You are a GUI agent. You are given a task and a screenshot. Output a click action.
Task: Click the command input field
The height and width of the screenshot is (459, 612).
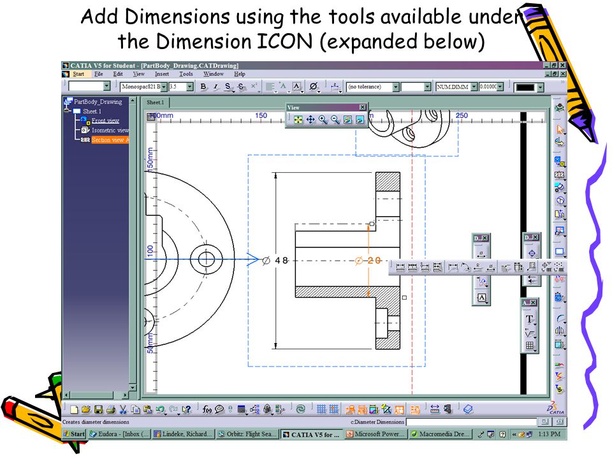point(471,421)
